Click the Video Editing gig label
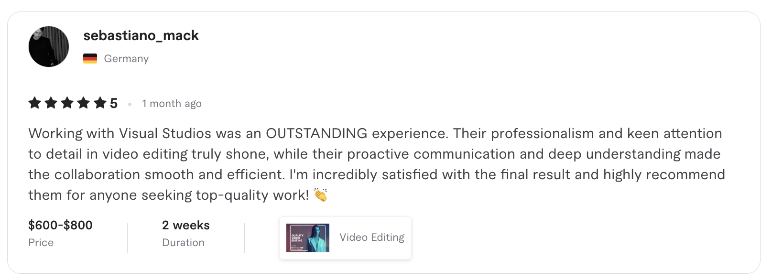772x280 pixels. coord(372,237)
